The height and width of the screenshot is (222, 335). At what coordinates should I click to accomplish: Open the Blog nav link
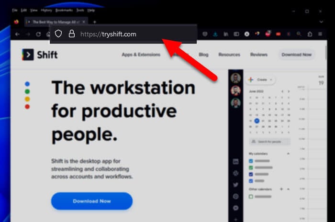203,55
